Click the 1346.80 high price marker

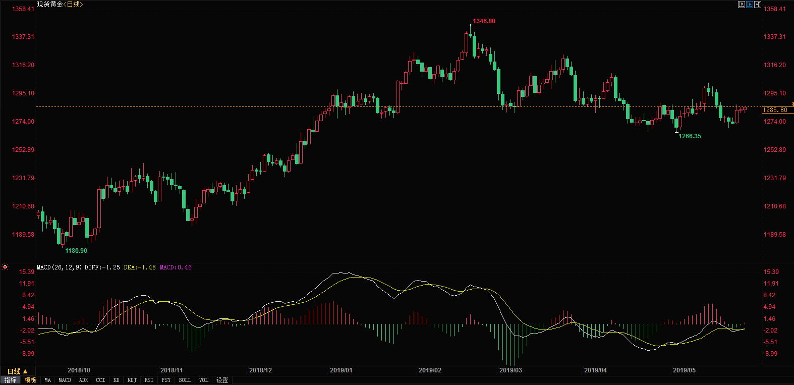pos(484,21)
